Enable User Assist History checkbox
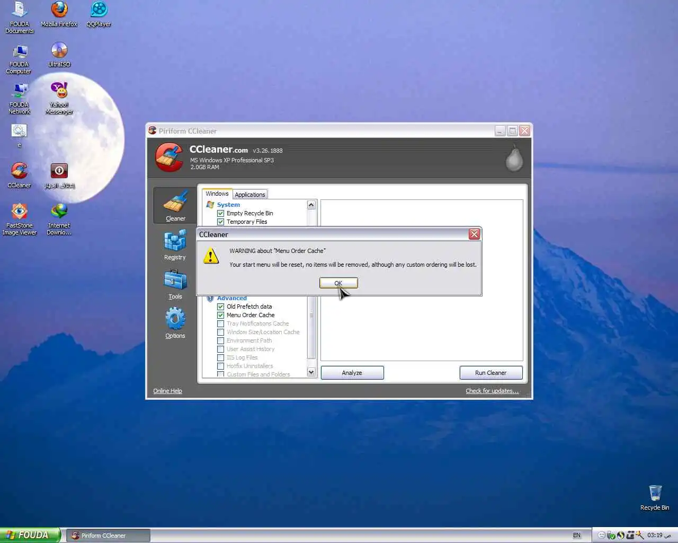The width and height of the screenshot is (678, 543). 221,349
